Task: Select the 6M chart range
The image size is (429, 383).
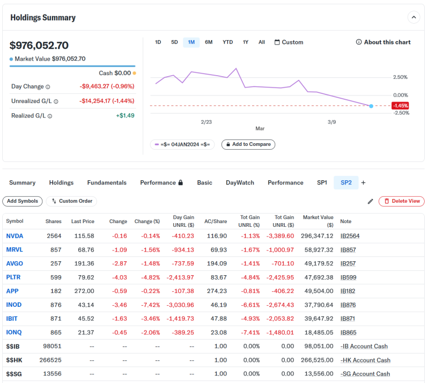Action: 209,42
